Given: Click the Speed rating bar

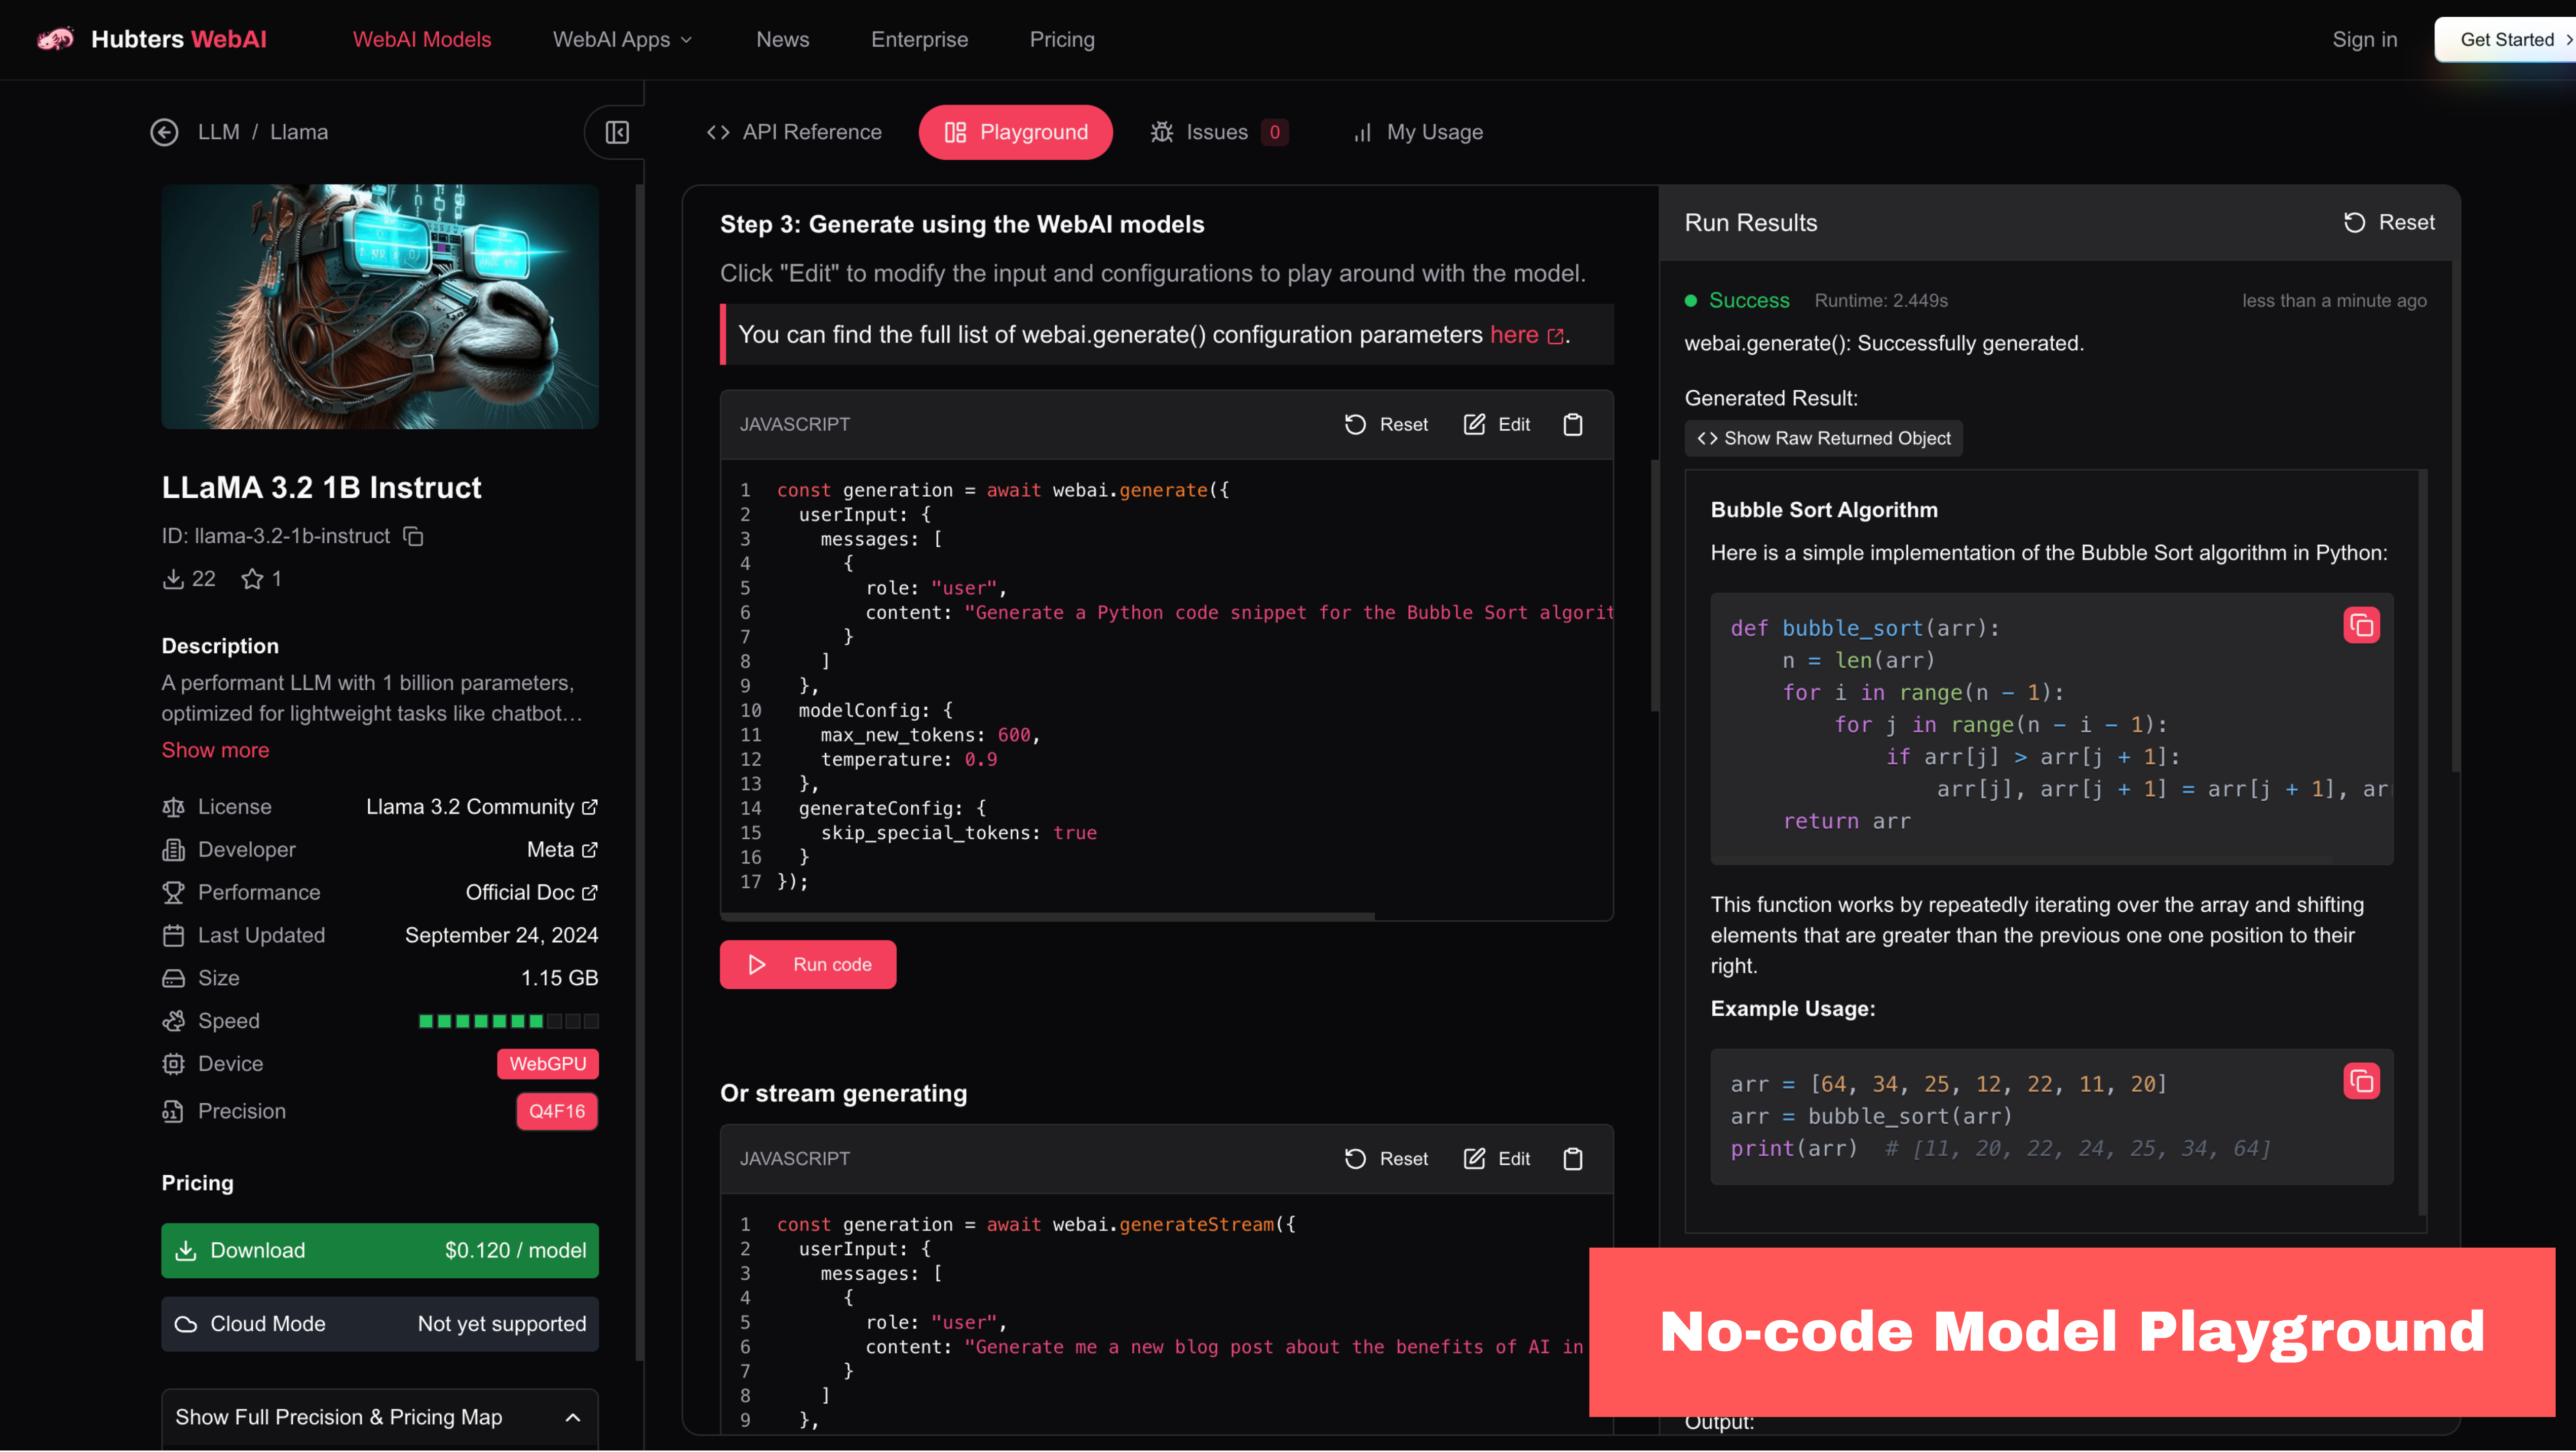Looking at the screenshot, I should click(x=508, y=1021).
